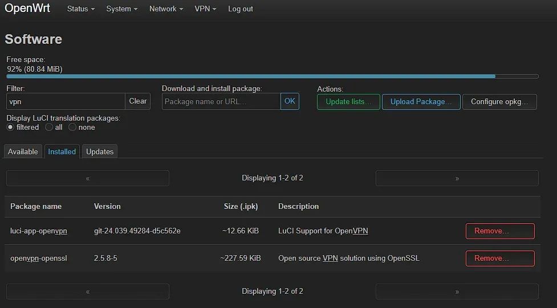Expand the VPN menu
Viewport: 557px width, 308px height.
(x=205, y=9)
